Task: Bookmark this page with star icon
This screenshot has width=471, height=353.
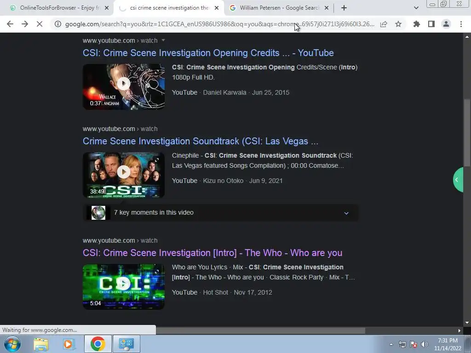Action: (x=398, y=24)
